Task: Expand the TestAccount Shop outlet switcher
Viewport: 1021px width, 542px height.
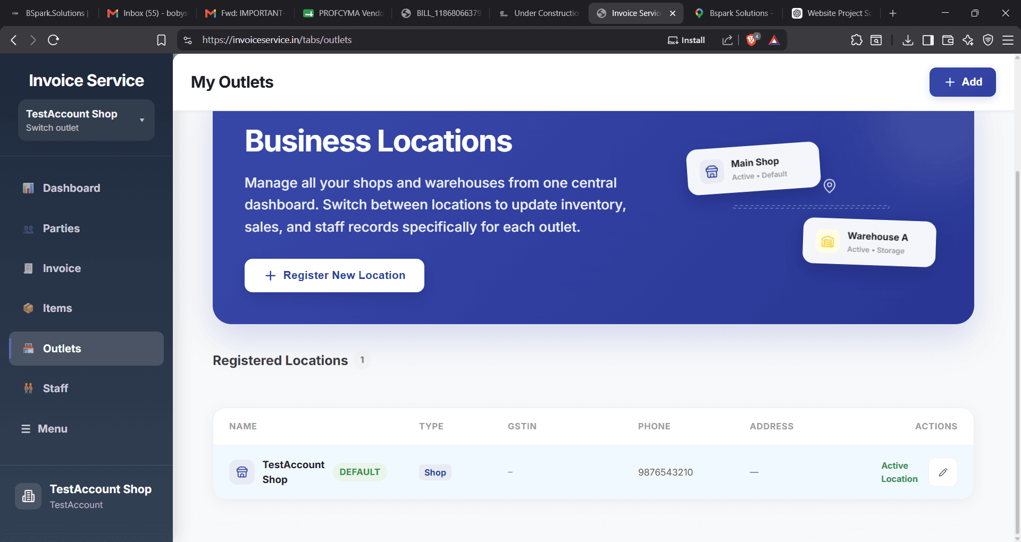Action: click(86, 120)
